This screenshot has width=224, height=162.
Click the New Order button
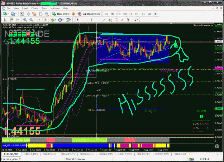pyautogui.click(x=61, y=14)
